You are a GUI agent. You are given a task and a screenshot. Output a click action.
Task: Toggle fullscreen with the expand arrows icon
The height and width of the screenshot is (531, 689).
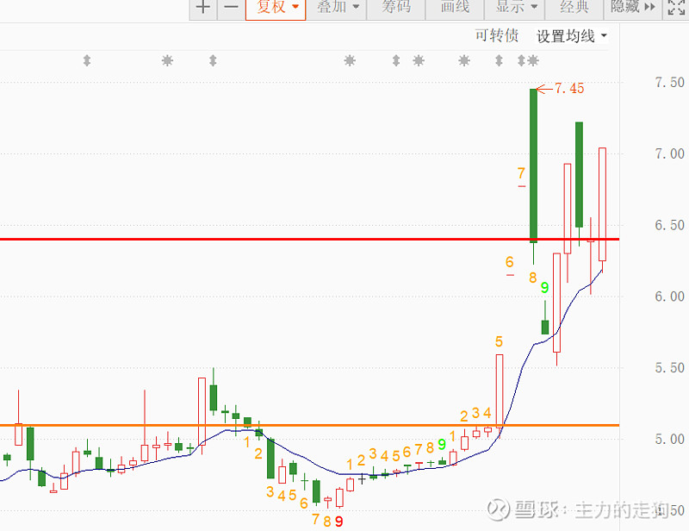pos(676,8)
